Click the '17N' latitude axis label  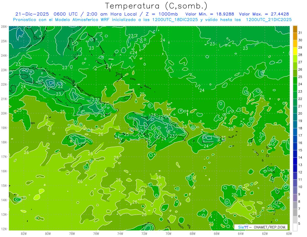(x=4, y=156)
